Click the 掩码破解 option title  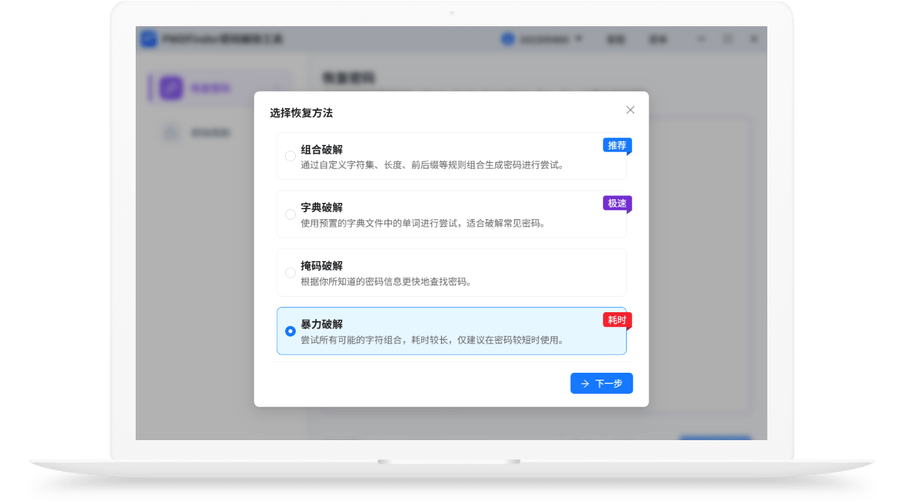(x=321, y=266)
